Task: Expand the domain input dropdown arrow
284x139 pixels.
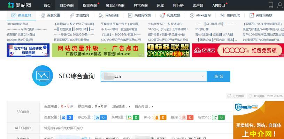Action: [x=202, y=76]
